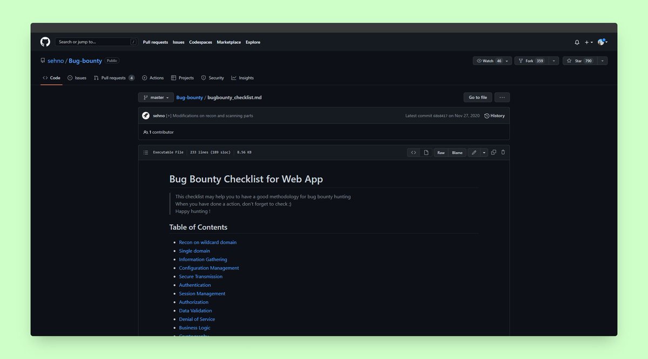
Task: Expand the Star lists dropdown arrow
Action: (602, 61)
